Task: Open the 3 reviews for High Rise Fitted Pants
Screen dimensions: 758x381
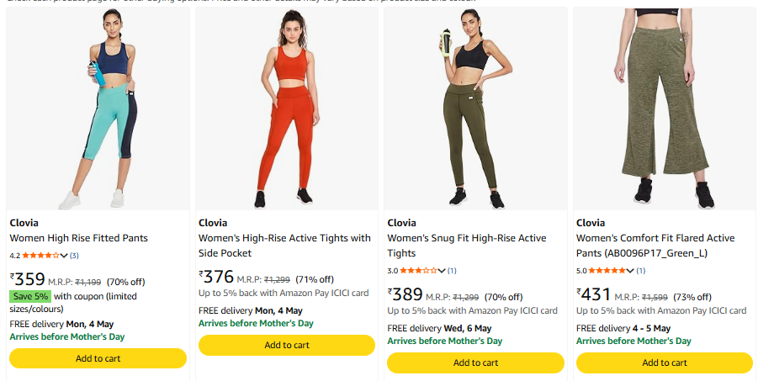Action: tap(74, 256)
